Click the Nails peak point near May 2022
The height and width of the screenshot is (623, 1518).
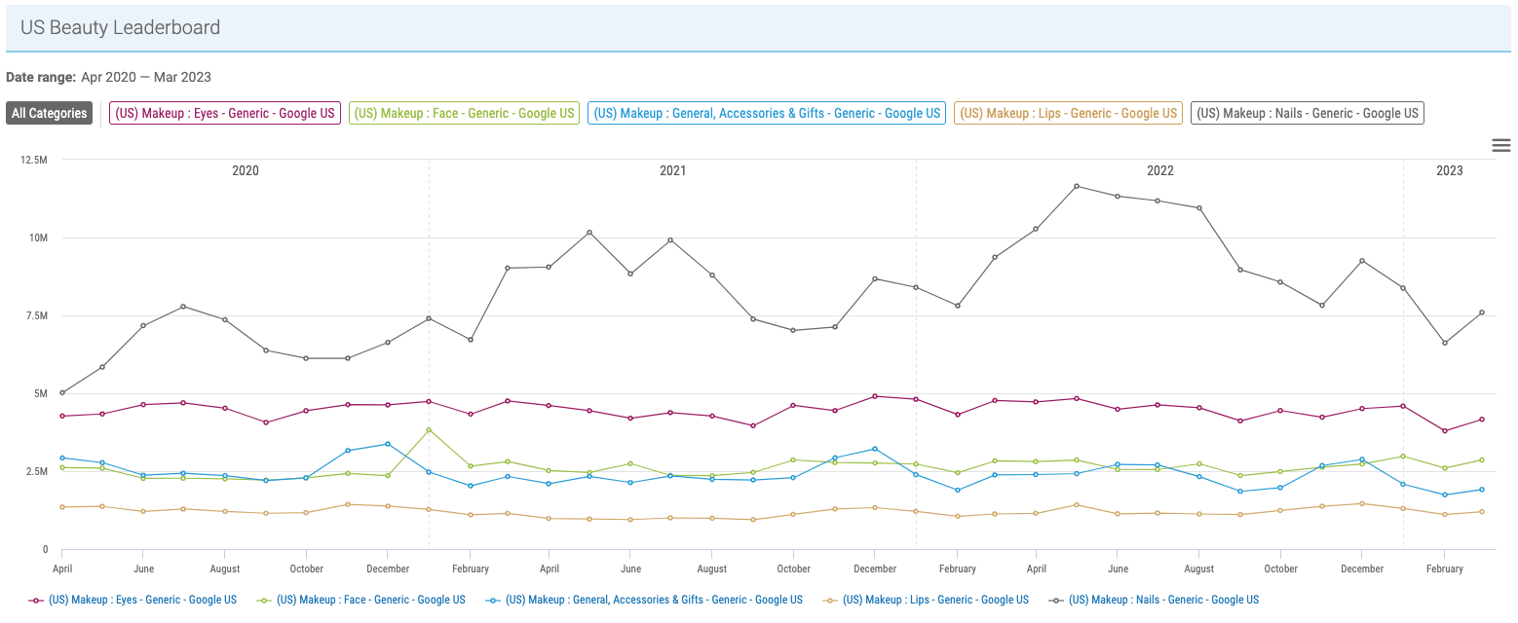pyautogui.click(x=1077, y=186)
